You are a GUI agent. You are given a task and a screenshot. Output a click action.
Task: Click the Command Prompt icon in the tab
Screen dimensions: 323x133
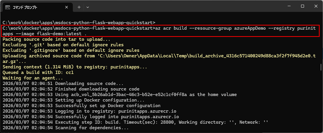tap(8, 7)
